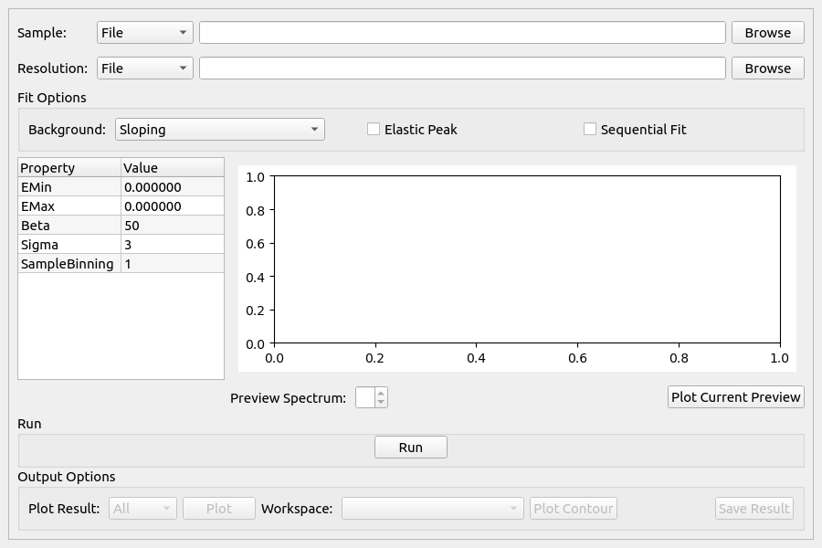Screen dimensions: 822x548
Task: Select the EMin value cell
Action: (x=172, y=187)
